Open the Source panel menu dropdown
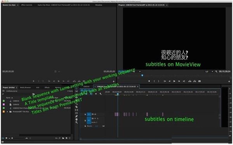233x145 pixels. coord(18,5)
